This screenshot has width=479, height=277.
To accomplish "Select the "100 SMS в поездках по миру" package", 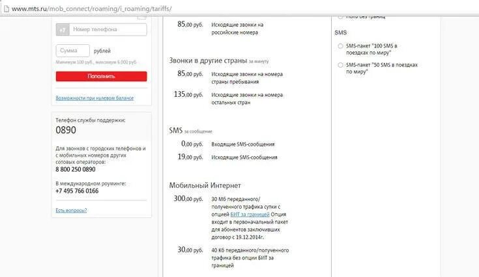I will (340, 46).
